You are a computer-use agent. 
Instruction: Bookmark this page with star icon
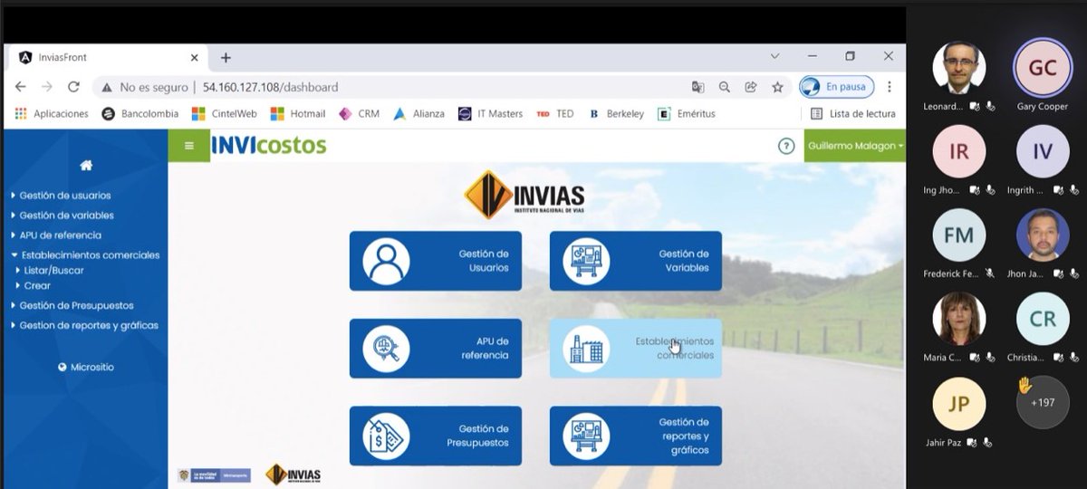tap(777, 87)
